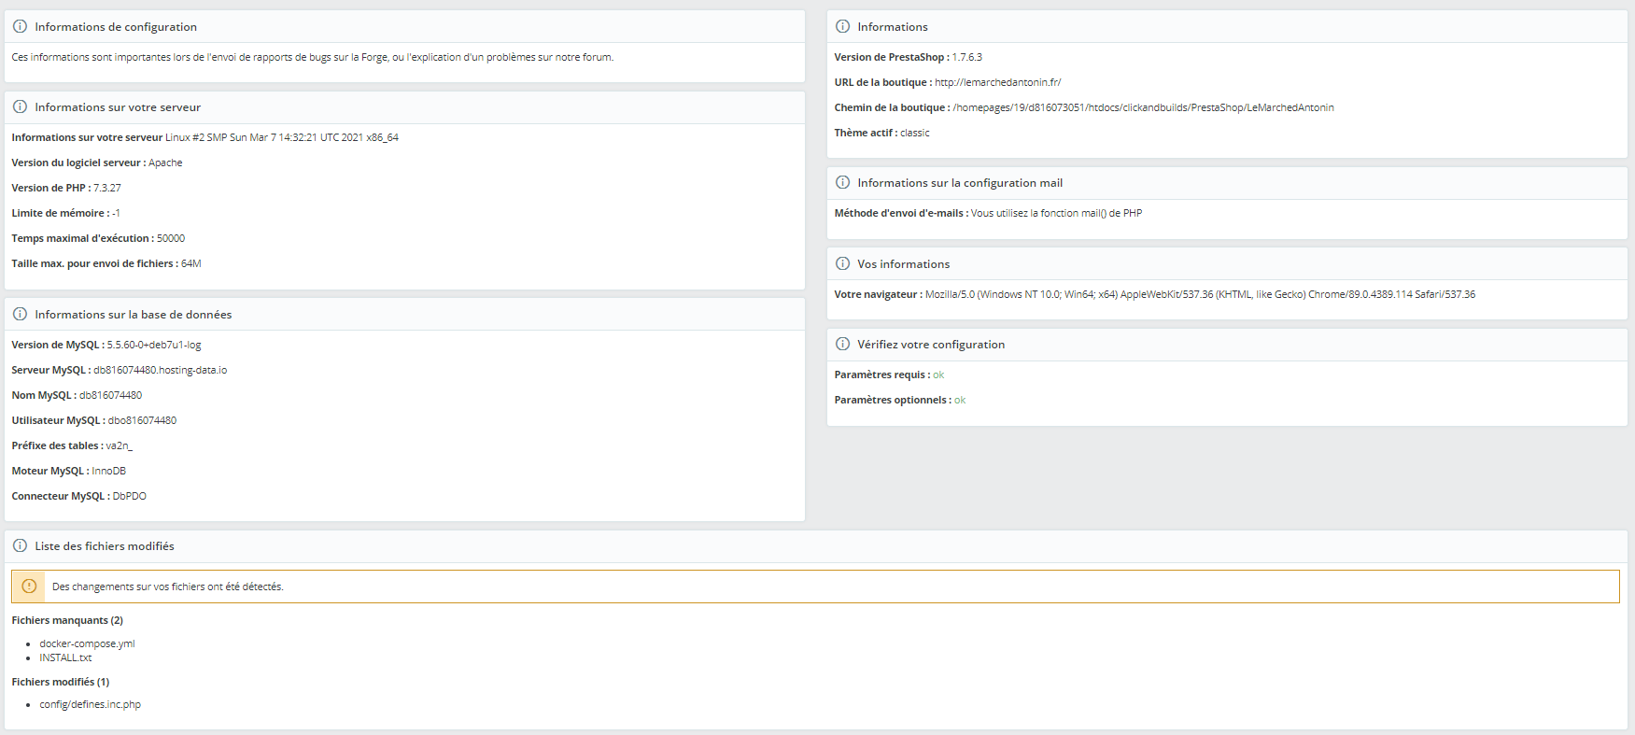Click the MySQL server hostname value
This screenshot has height=735, width=1635.
point(160,370)
